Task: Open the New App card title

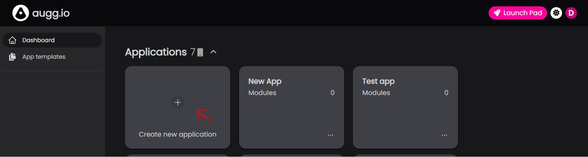Action: click(265, 81)
